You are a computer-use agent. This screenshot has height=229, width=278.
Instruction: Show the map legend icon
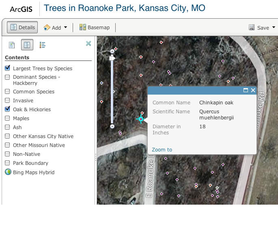(42, 45)
